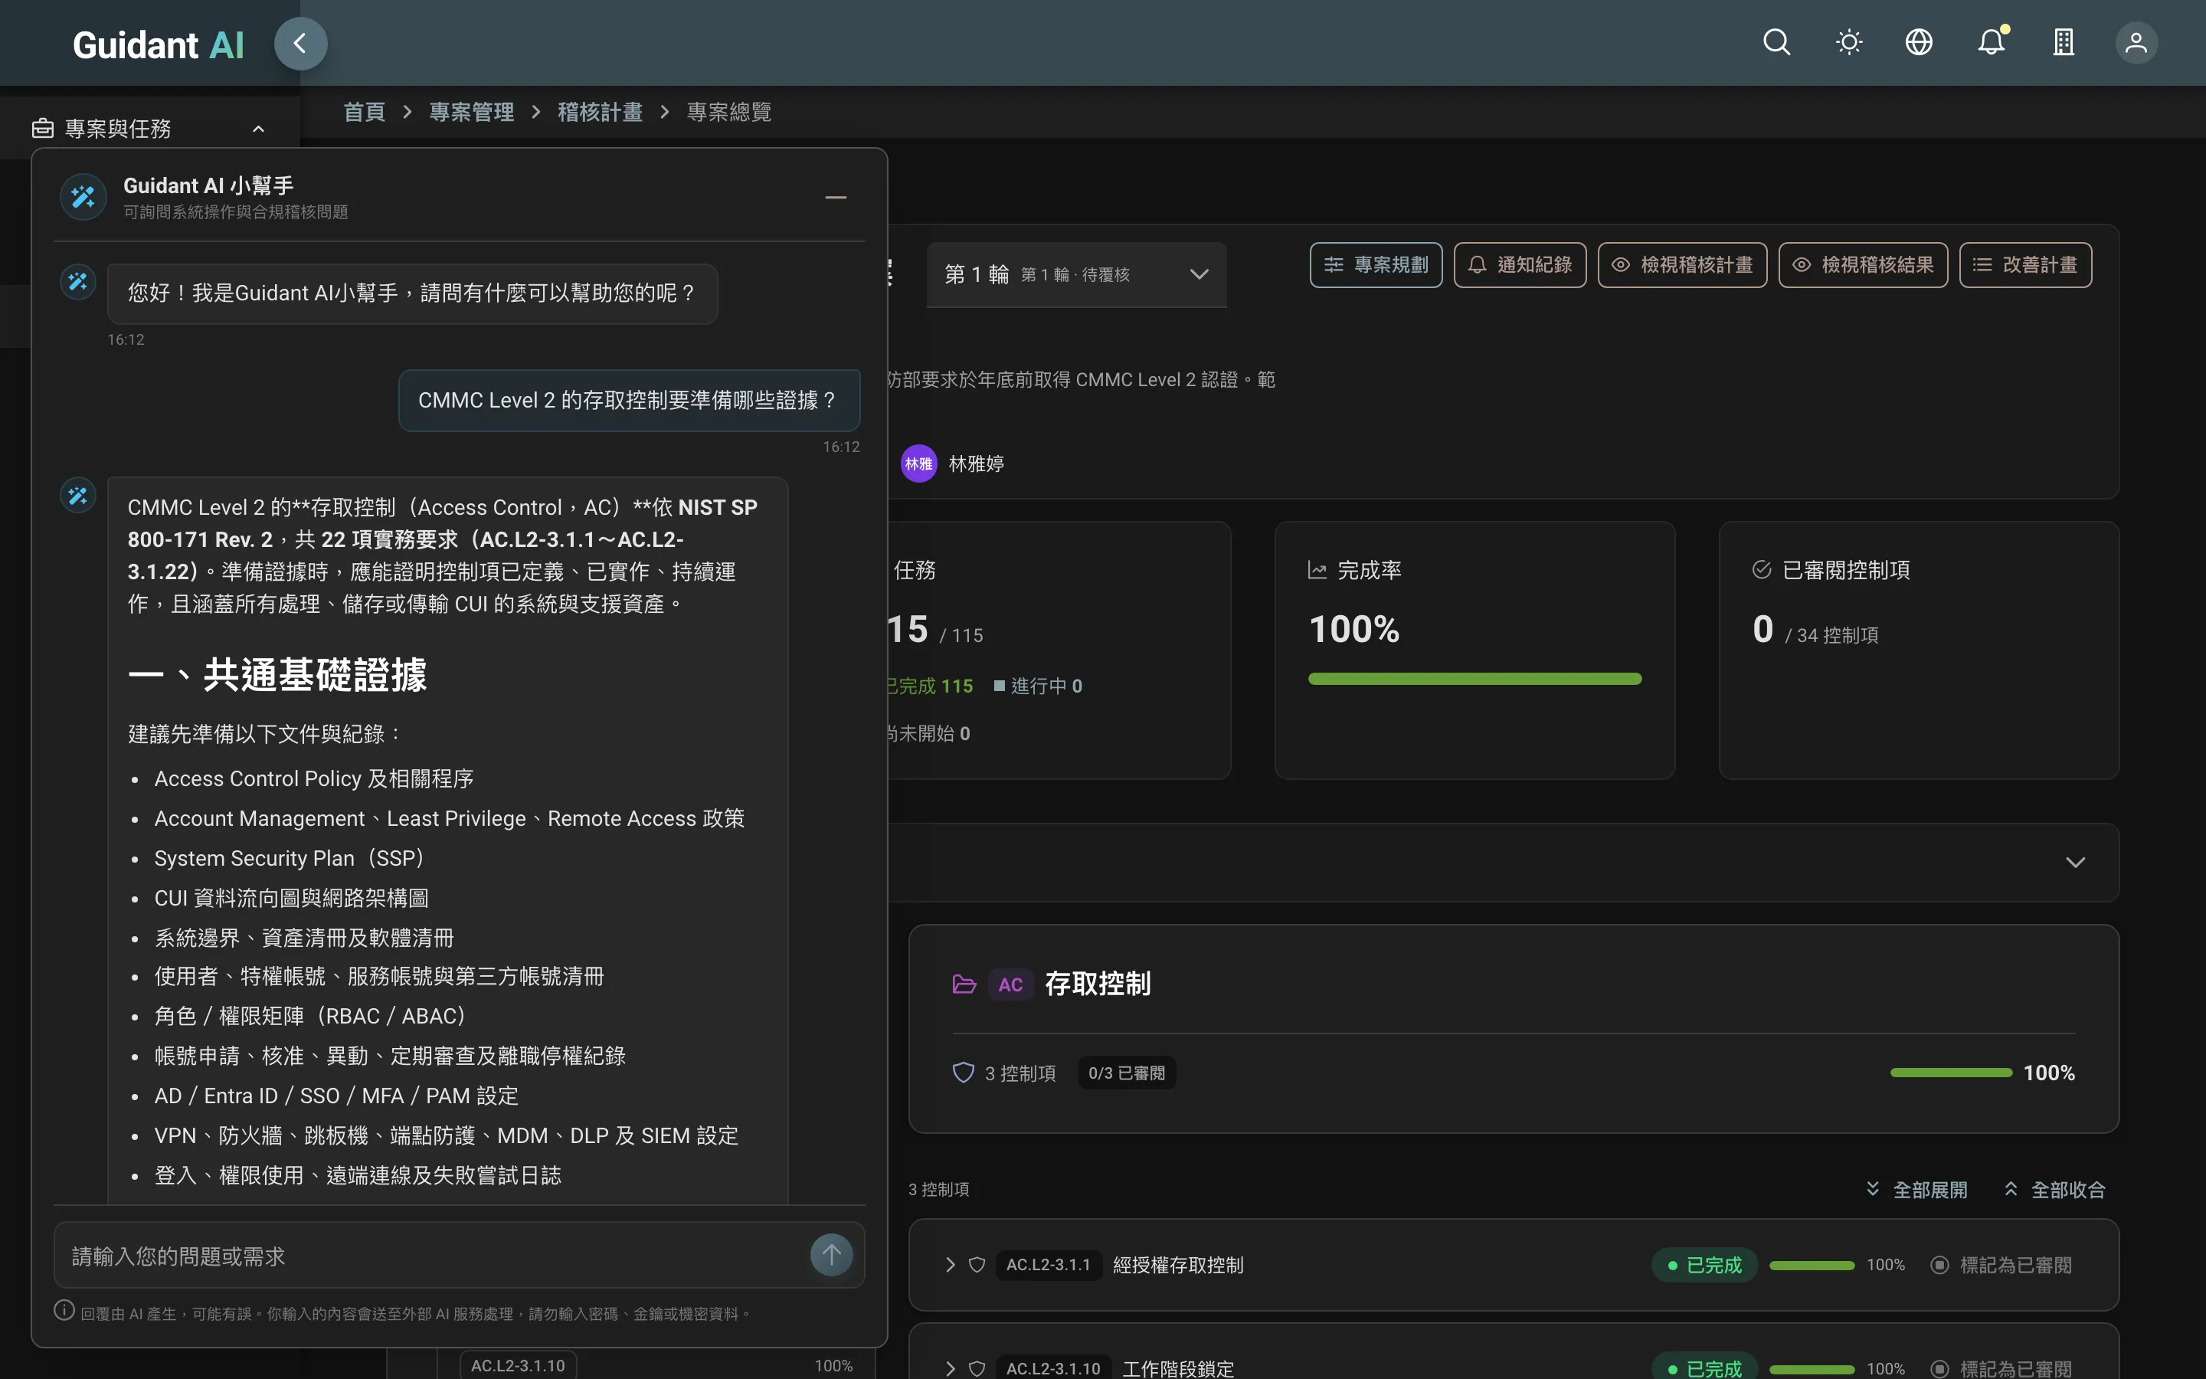This screenshot has height=1379, width=2206.
Task: Click the purple 林雅 avatar
Action: tap(918, 463)
